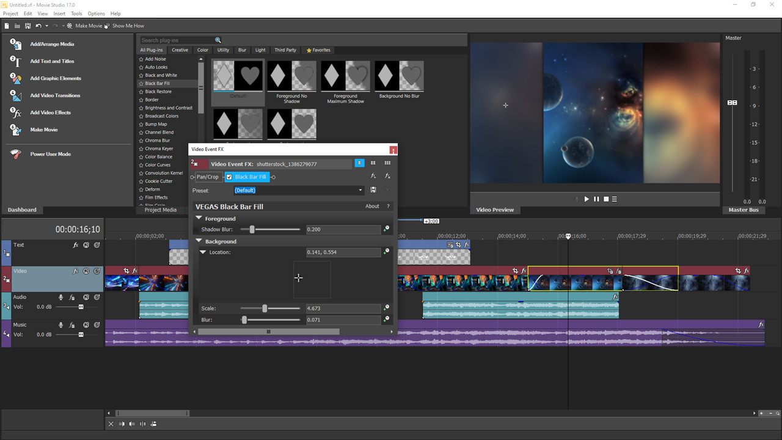Open Track FX for the Video track
Screen dimensions: 782x440
pyautogui.click(x=75, y=271)
